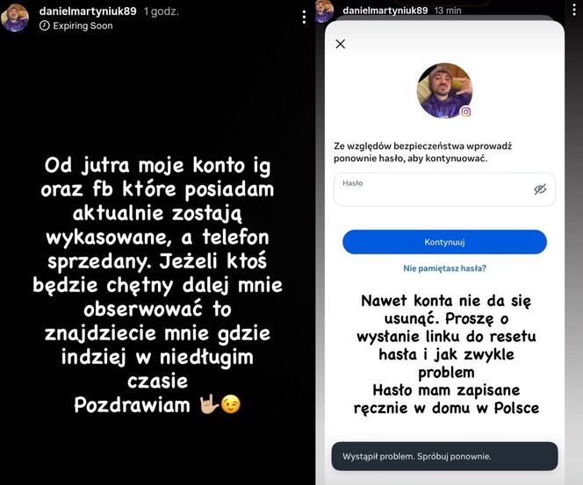Click the 1 godz. story timestamp
The width and height of the screenshot is (583, 485).
[162, 11]
